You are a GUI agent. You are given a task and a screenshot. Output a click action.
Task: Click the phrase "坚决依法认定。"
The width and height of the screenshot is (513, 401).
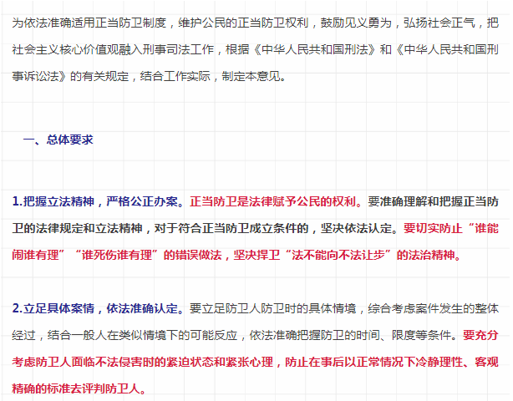359,228
